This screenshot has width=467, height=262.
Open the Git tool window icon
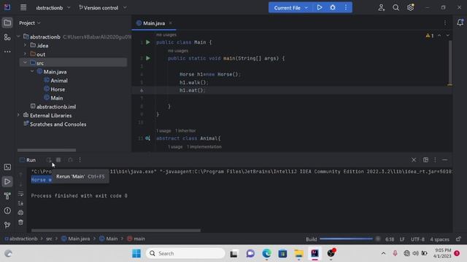click(x=7, y=225)
